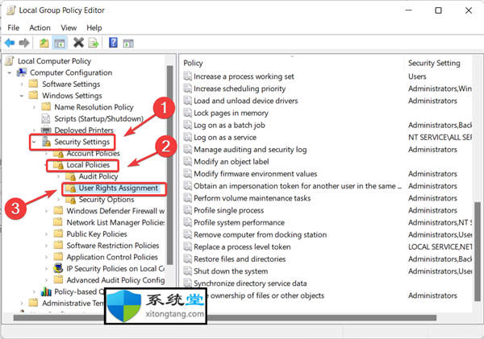Image resolution: width=484 pixels, height=339 pixels.
Task: Click the policy list horizontal scrollbar
Action: pos(321,317)
